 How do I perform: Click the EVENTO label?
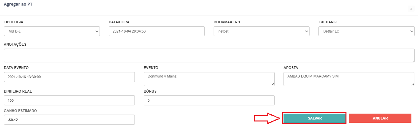[x=151, y=68]
